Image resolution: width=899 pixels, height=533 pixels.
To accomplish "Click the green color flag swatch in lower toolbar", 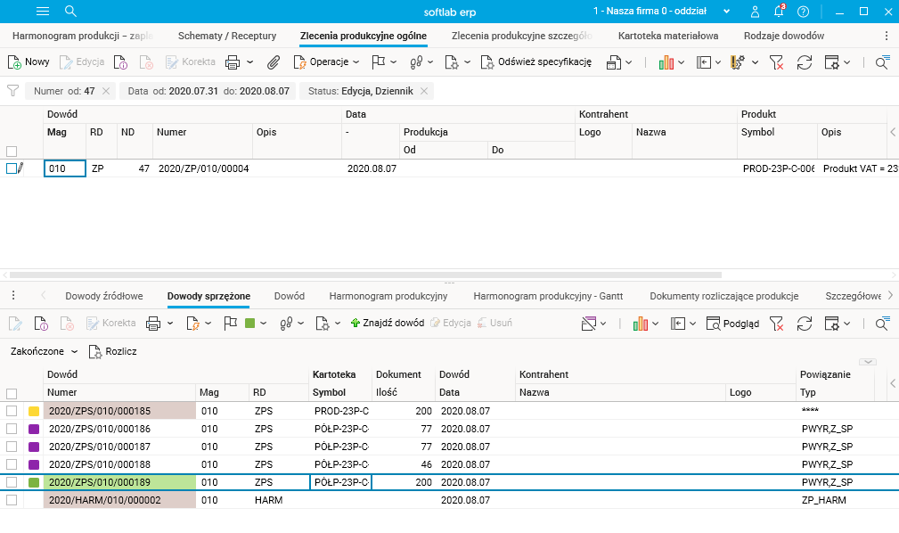I will point(250,324).
